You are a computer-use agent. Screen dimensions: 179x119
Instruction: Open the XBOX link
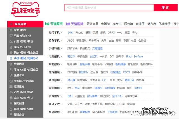pos(126,72)
